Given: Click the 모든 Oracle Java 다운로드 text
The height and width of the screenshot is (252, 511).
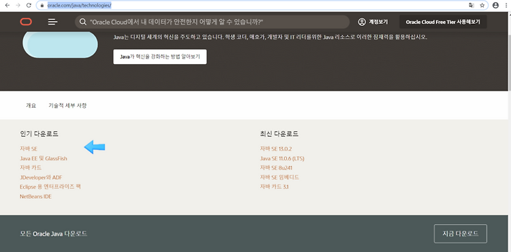Looking at the screenshot, I should click(53, 234).
